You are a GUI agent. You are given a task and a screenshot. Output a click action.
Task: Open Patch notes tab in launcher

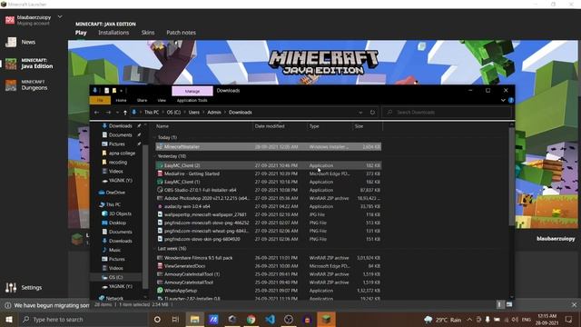[181, 33]
